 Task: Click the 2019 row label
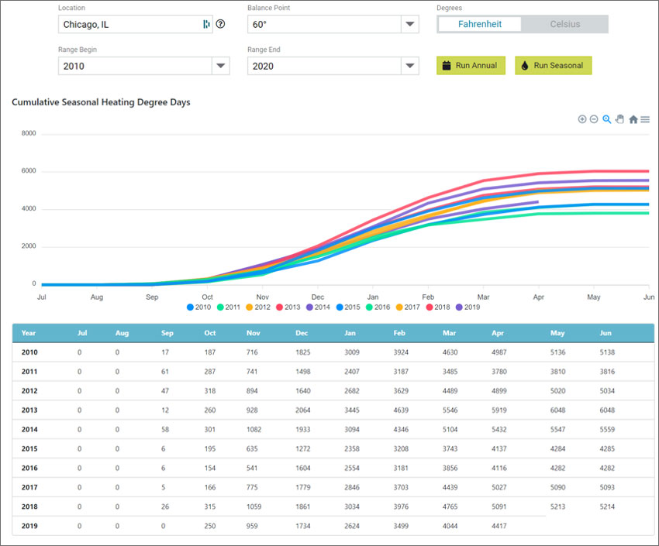[x=29, y=527]
